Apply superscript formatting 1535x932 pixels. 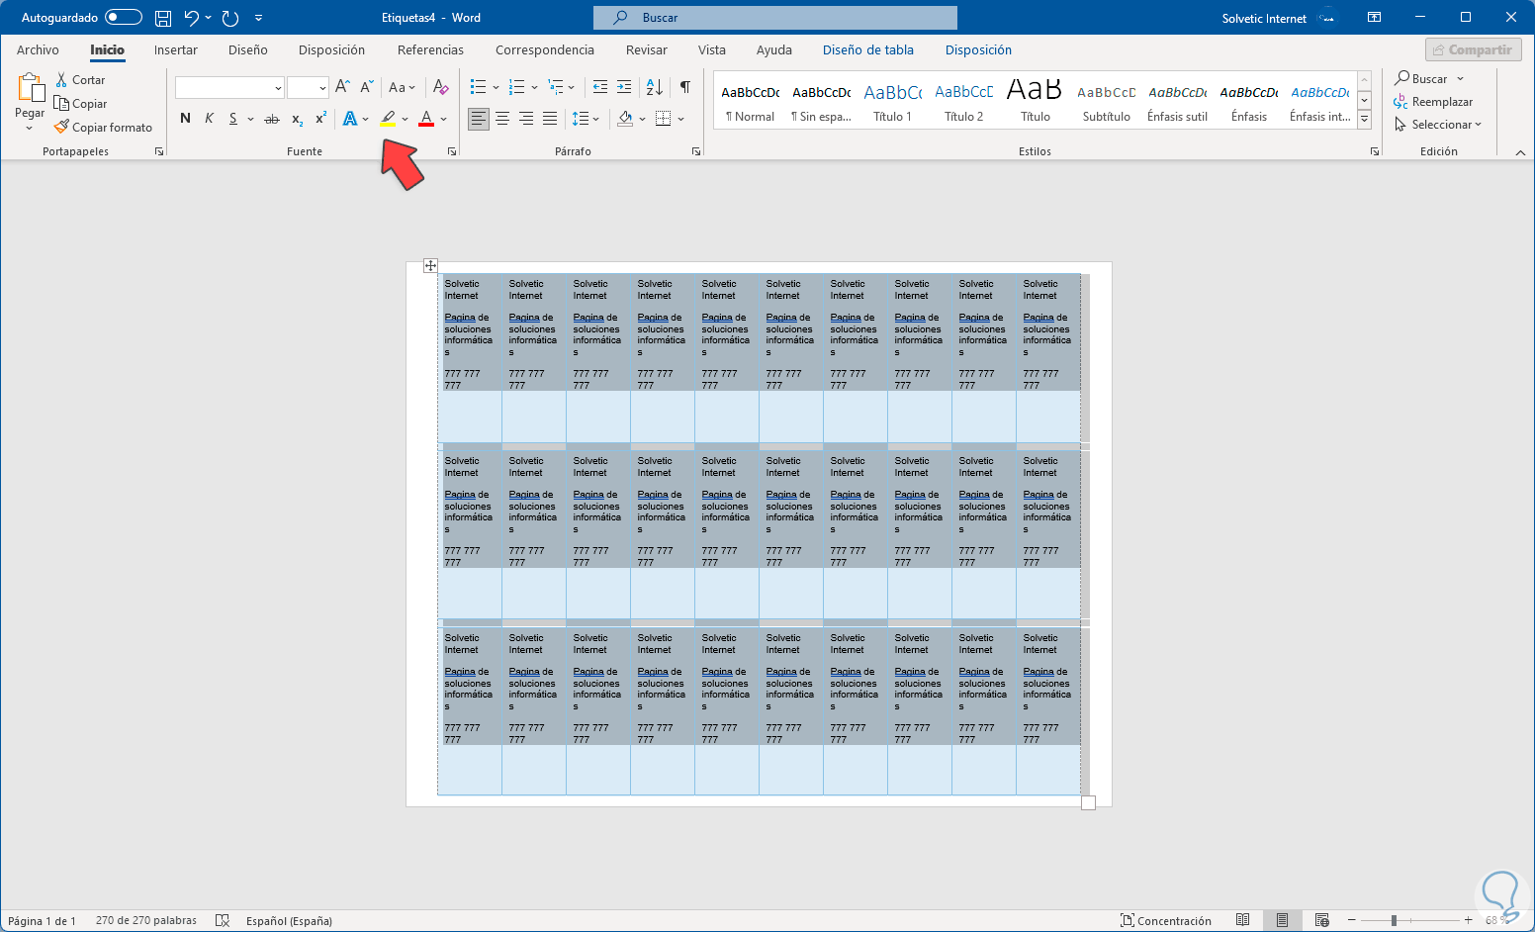(x=320, y=119)
